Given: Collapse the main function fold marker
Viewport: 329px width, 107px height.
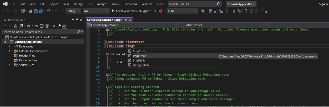Looking at the screenshot, I should [108, 54].
